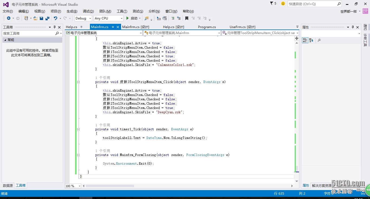Open the Any CPU platform dropdown
The width and height of the screenshot is (370, 199).
121,18
